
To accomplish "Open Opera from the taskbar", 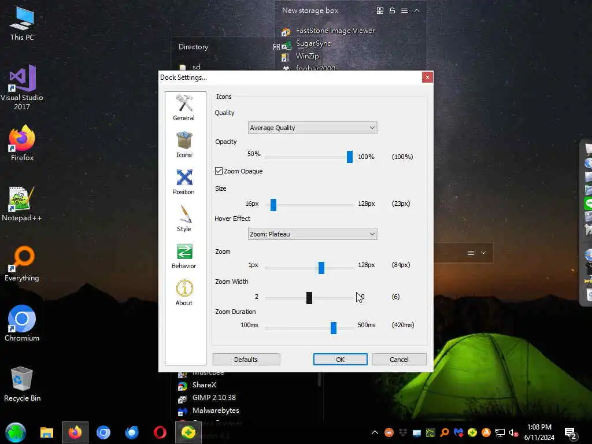I will point(160,432).
